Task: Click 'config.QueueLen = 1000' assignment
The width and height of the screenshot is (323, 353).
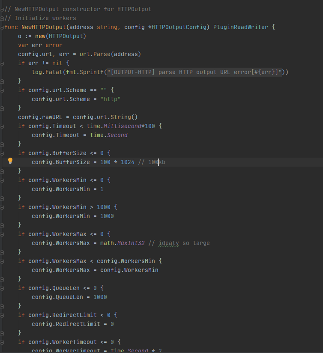Action: click(69, 297)
